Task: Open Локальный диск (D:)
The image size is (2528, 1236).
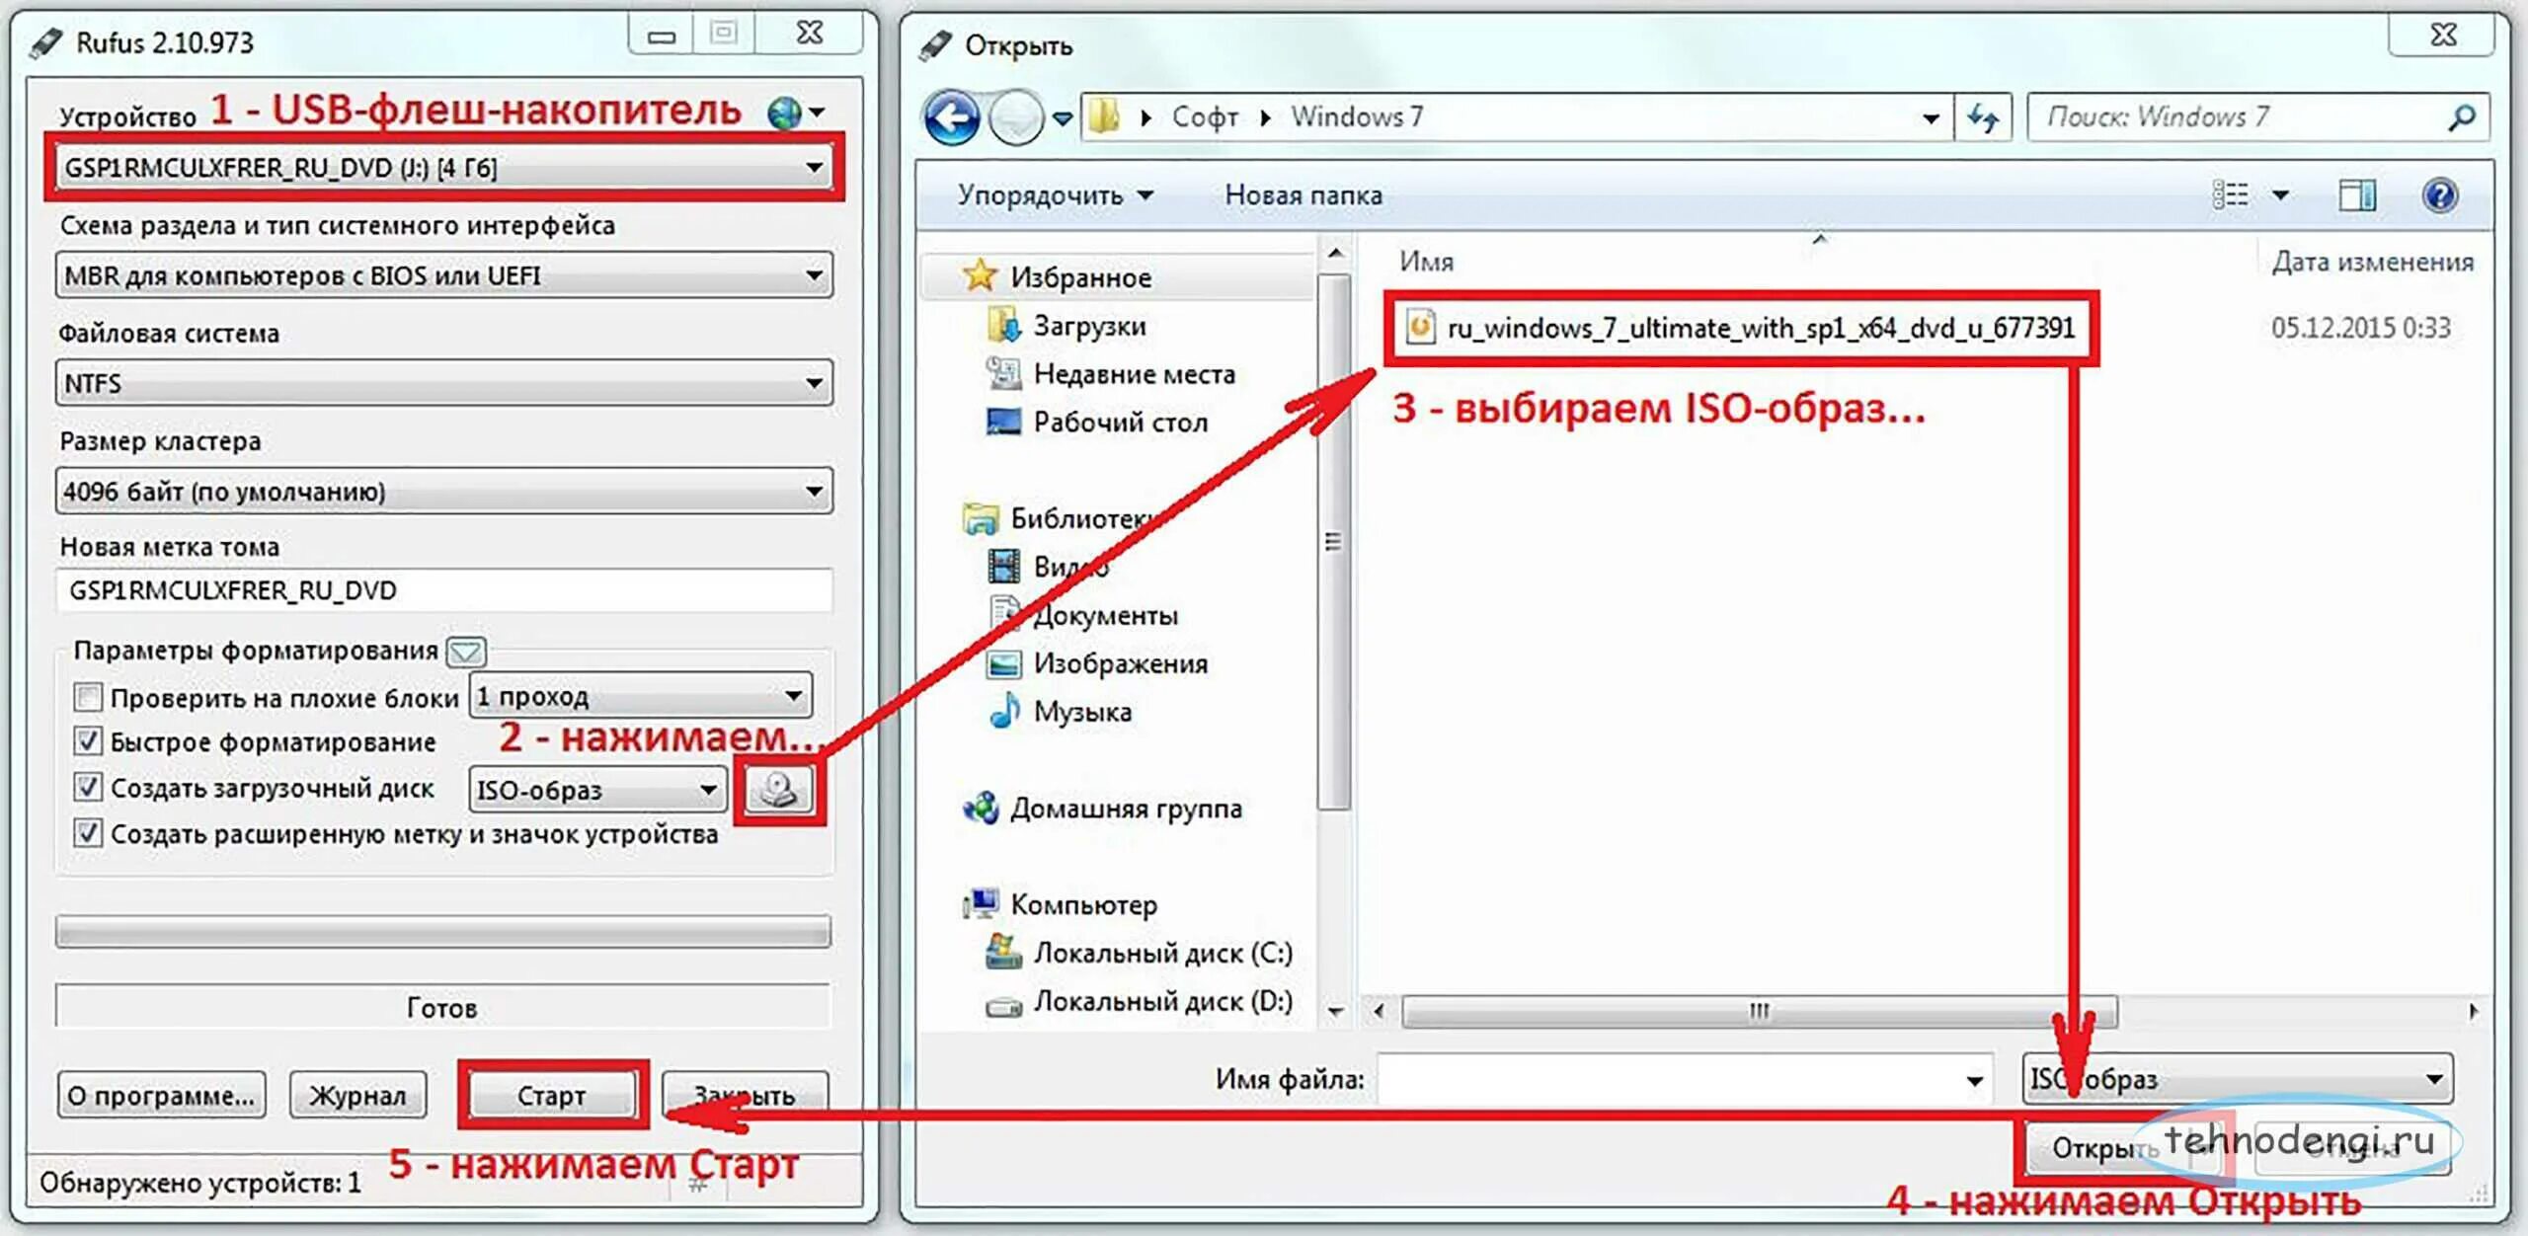Action: pyautogui.click(x=1162, y=1002)
